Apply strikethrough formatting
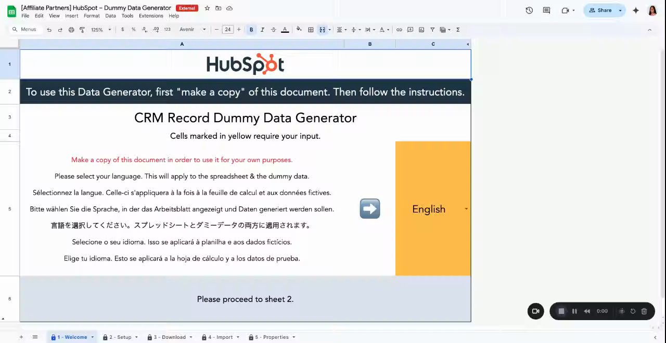This screenshot has width=666, height=343. [273, 30]
